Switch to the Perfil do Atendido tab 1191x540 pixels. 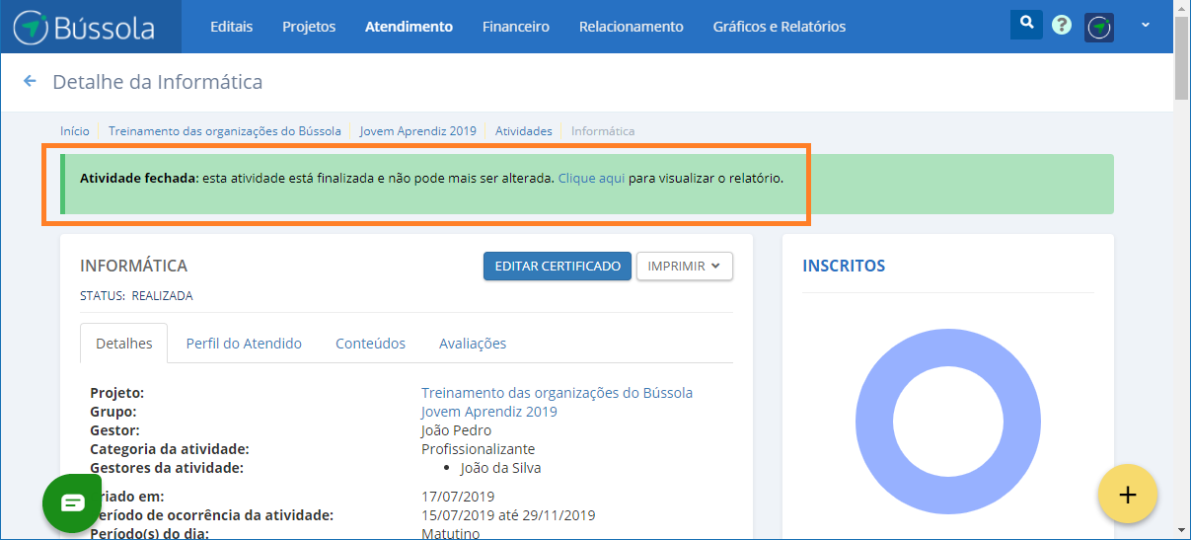coord(244,344)
